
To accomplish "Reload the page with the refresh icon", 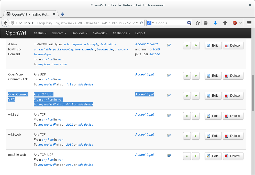I will 142,23.
